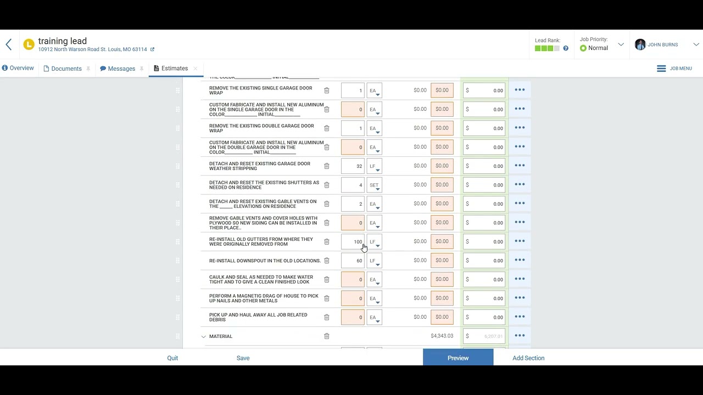This screenshot has width=703, height=395.
Task: Delete 're-install old gutters' row
Action: pos(326,242)
